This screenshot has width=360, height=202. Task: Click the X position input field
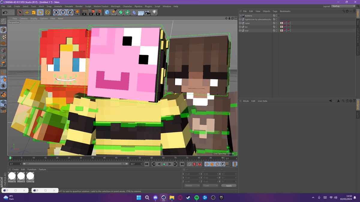(192, 174)
